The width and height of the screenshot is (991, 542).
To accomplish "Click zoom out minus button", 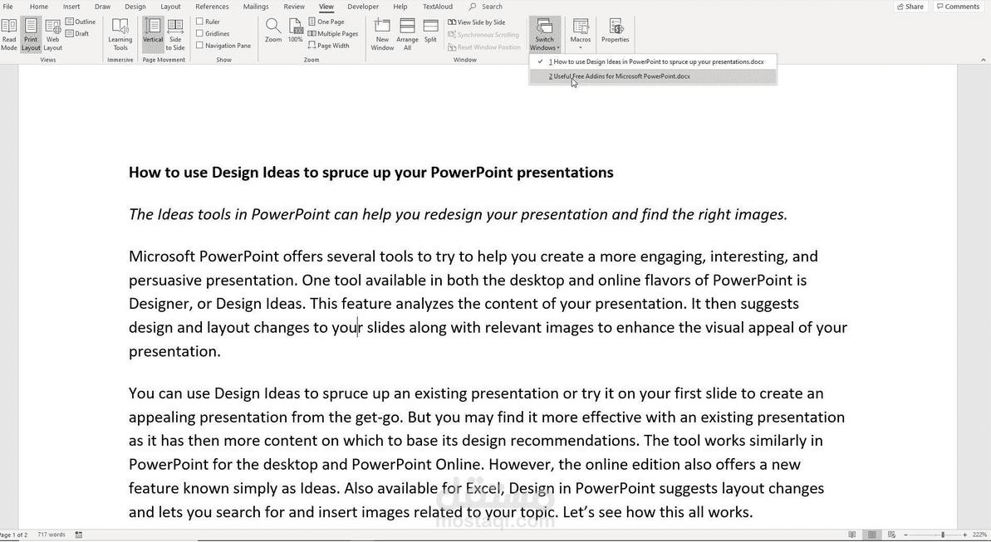I will pyautogui.click(x=905, y=535).
